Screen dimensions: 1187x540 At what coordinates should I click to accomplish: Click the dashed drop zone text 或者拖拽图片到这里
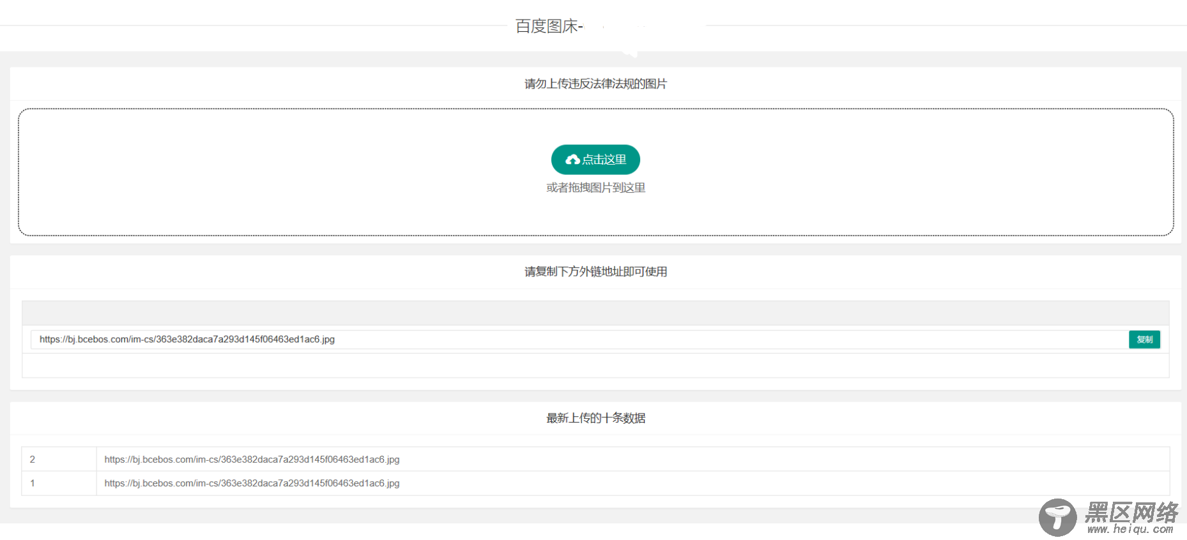595,188
